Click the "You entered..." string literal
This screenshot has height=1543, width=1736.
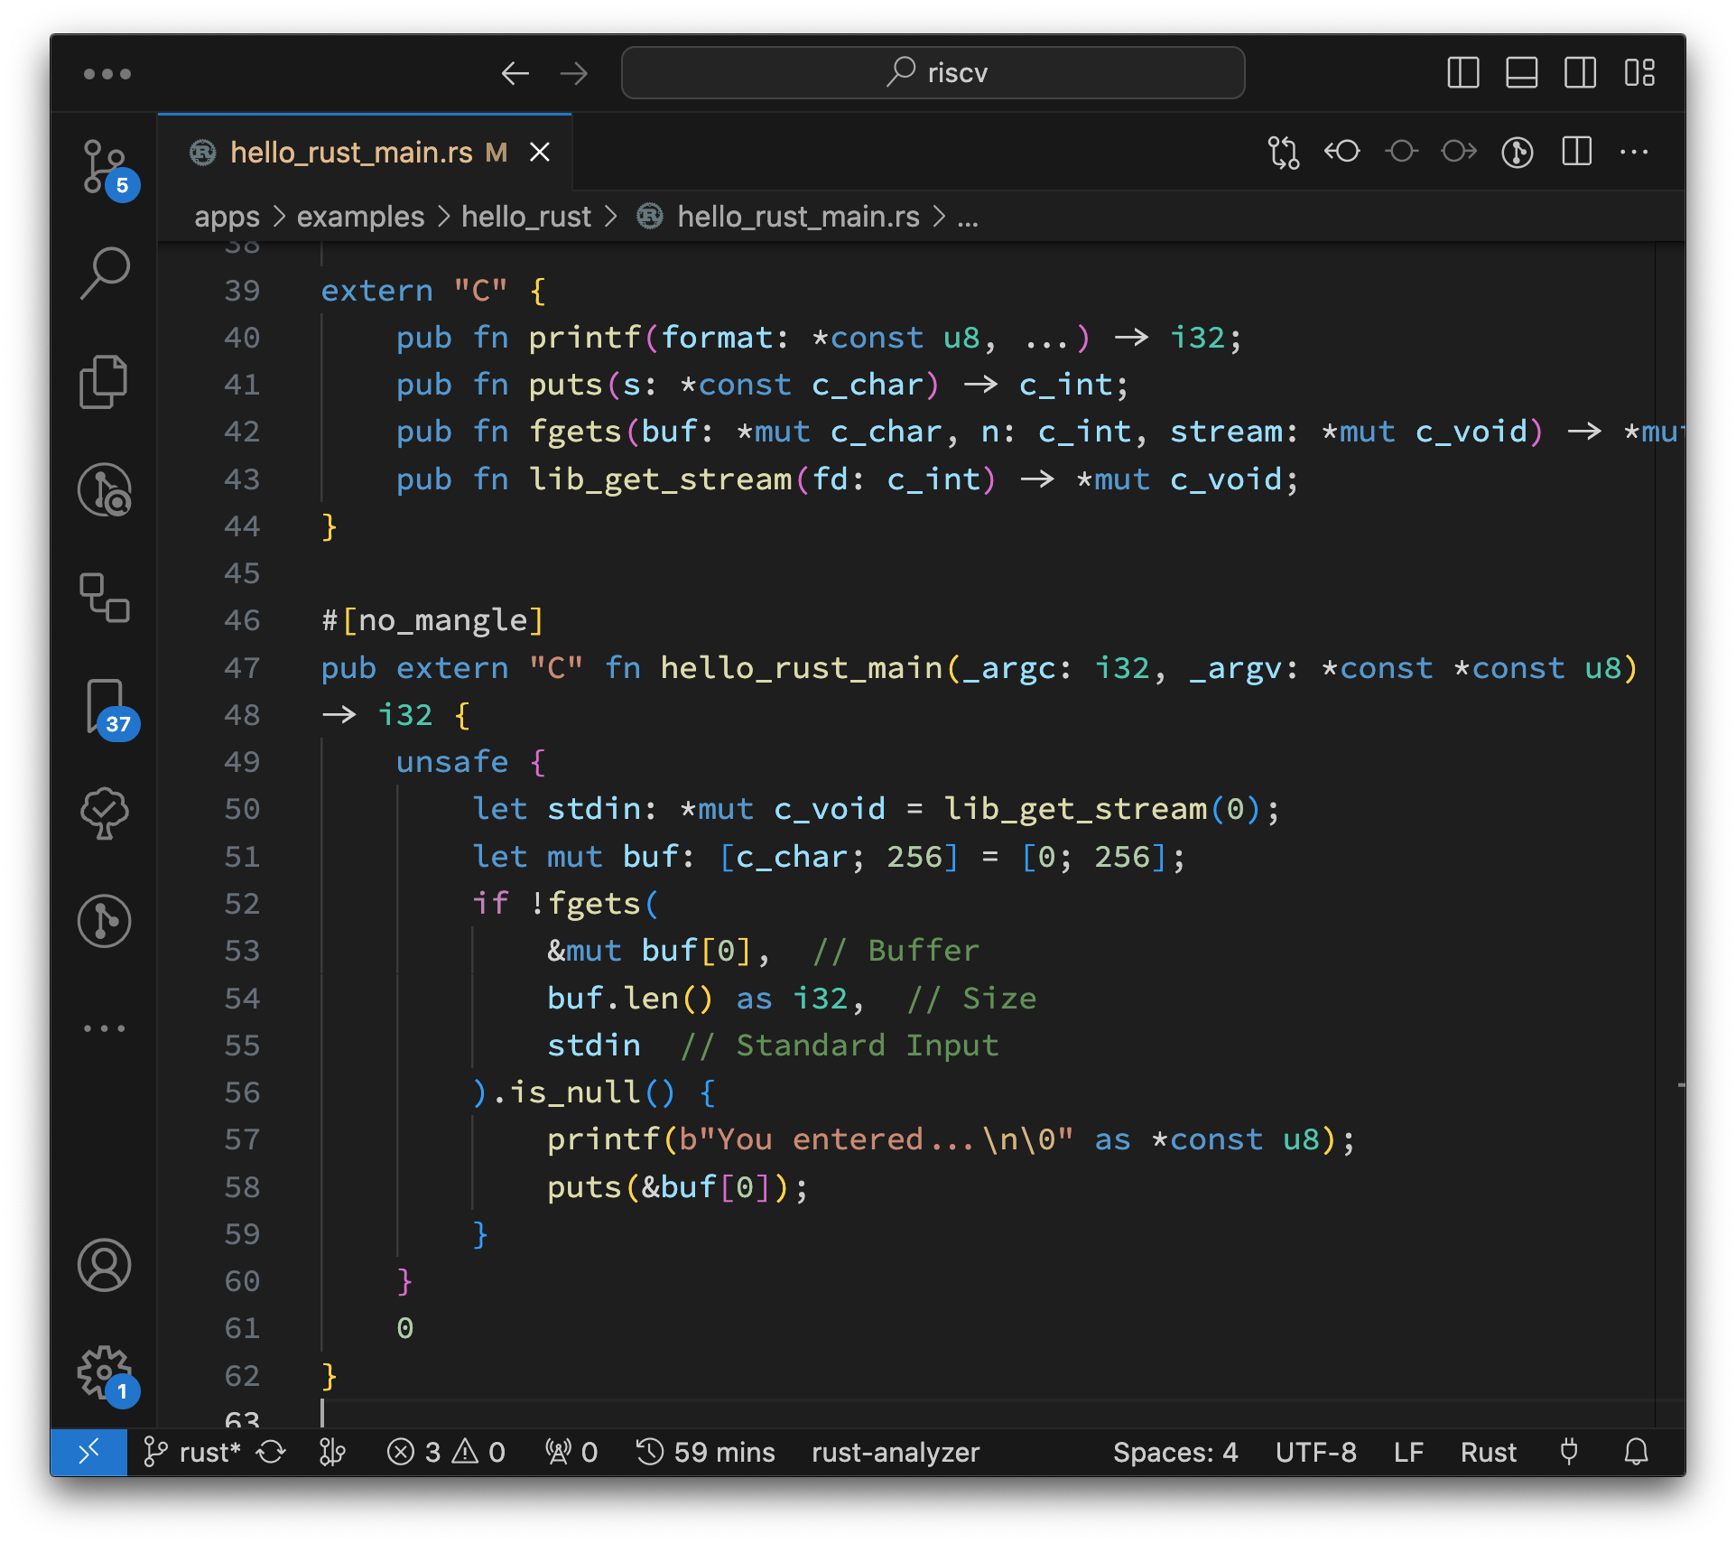pos(876,1139)
